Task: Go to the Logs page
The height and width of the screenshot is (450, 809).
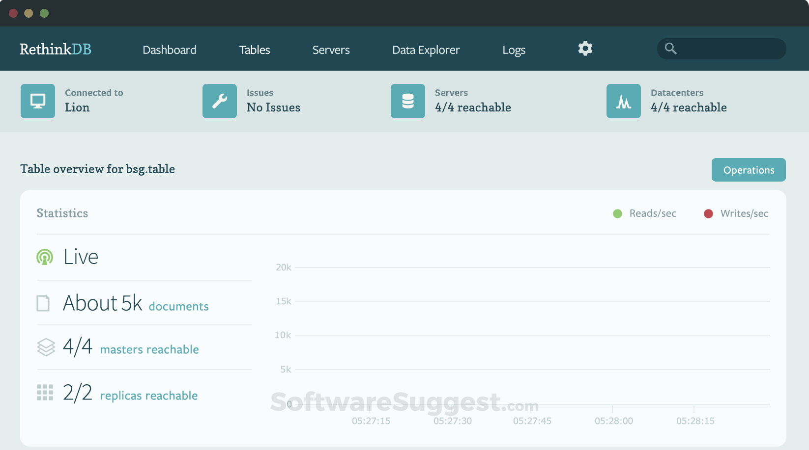Action: (x=514, y=50)
